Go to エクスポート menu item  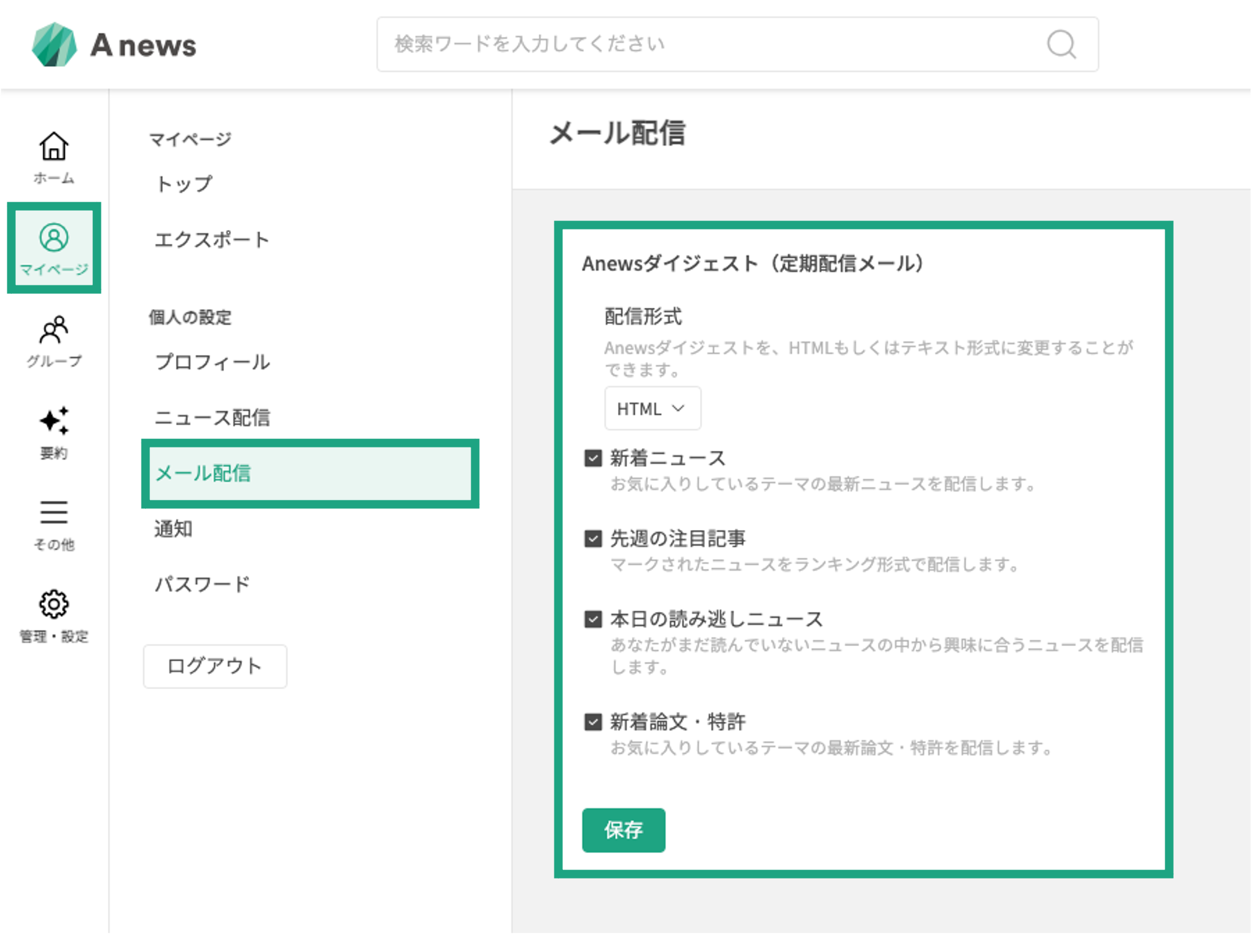[211, 240]
